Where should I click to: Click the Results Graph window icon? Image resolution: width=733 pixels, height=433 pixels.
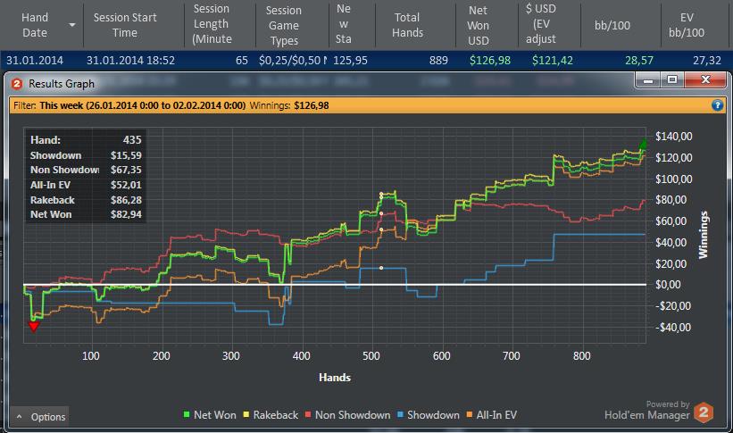[x=17, y=84]
